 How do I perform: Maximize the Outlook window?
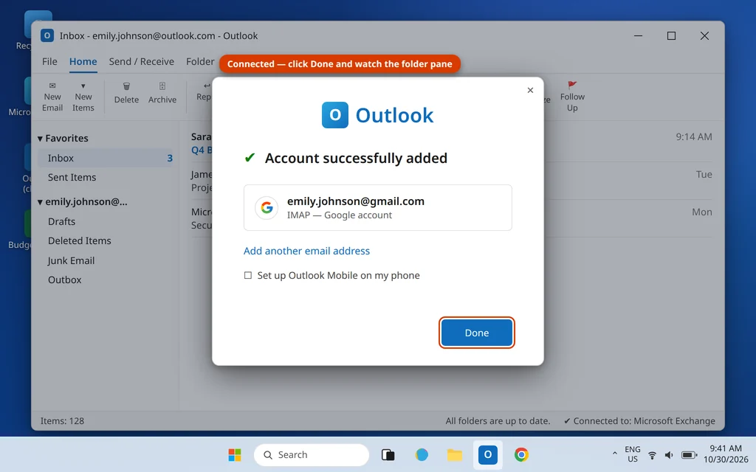[x=671, y=35]
